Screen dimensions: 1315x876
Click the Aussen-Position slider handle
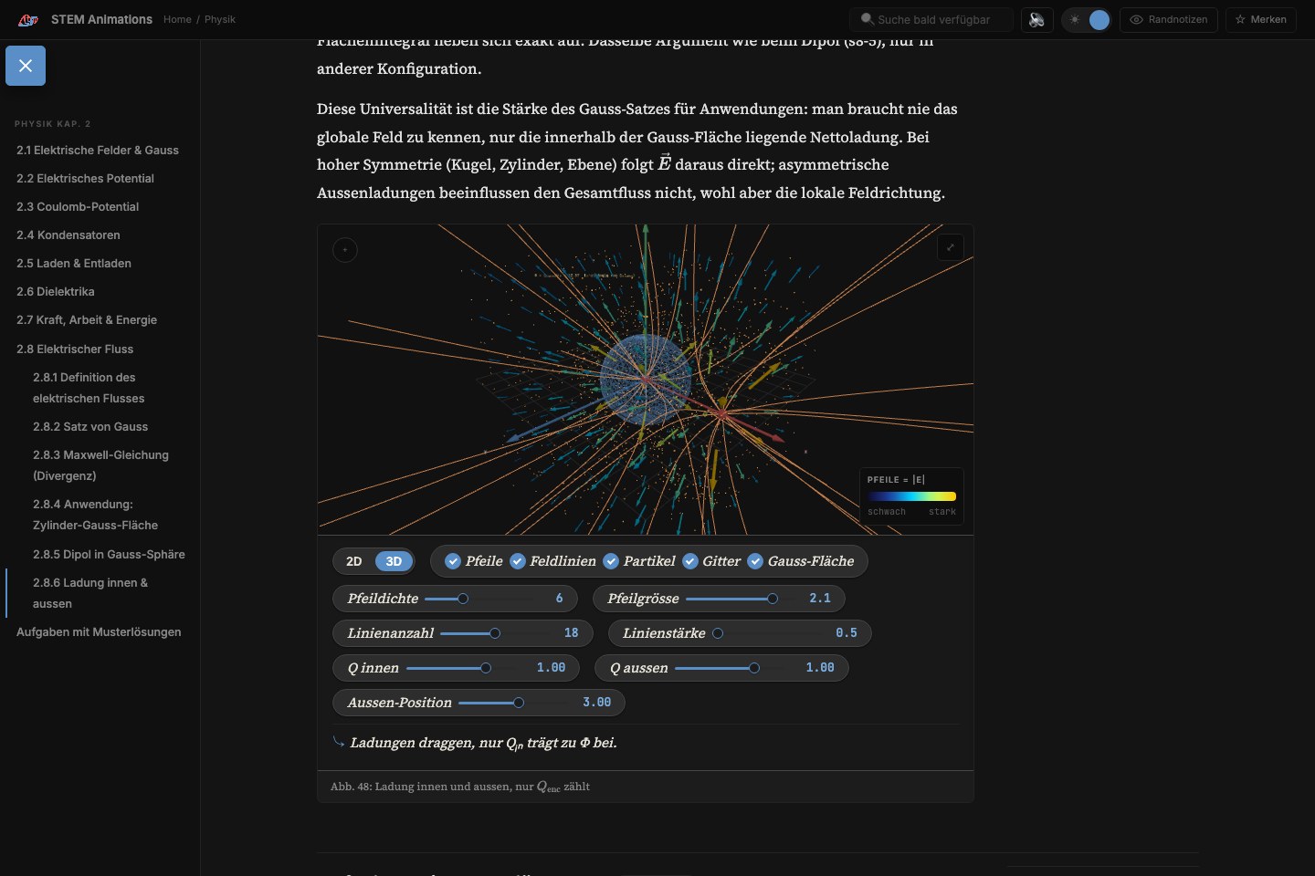(519, 703)
